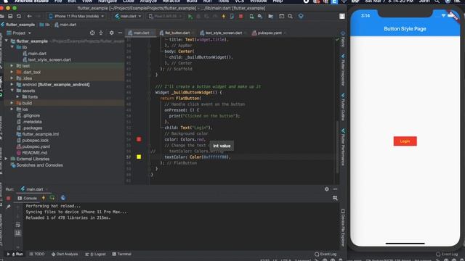Image resolution: width=465 pixels, height=261 pixels.
Task: Click the Sync project refresh icon
Action: click(19, 16)
